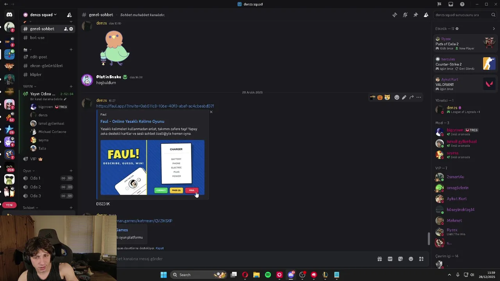This screenshot has height=281, width=500.
Task: Open PlatinSnake user profile name
Action: tap(109, 77)
